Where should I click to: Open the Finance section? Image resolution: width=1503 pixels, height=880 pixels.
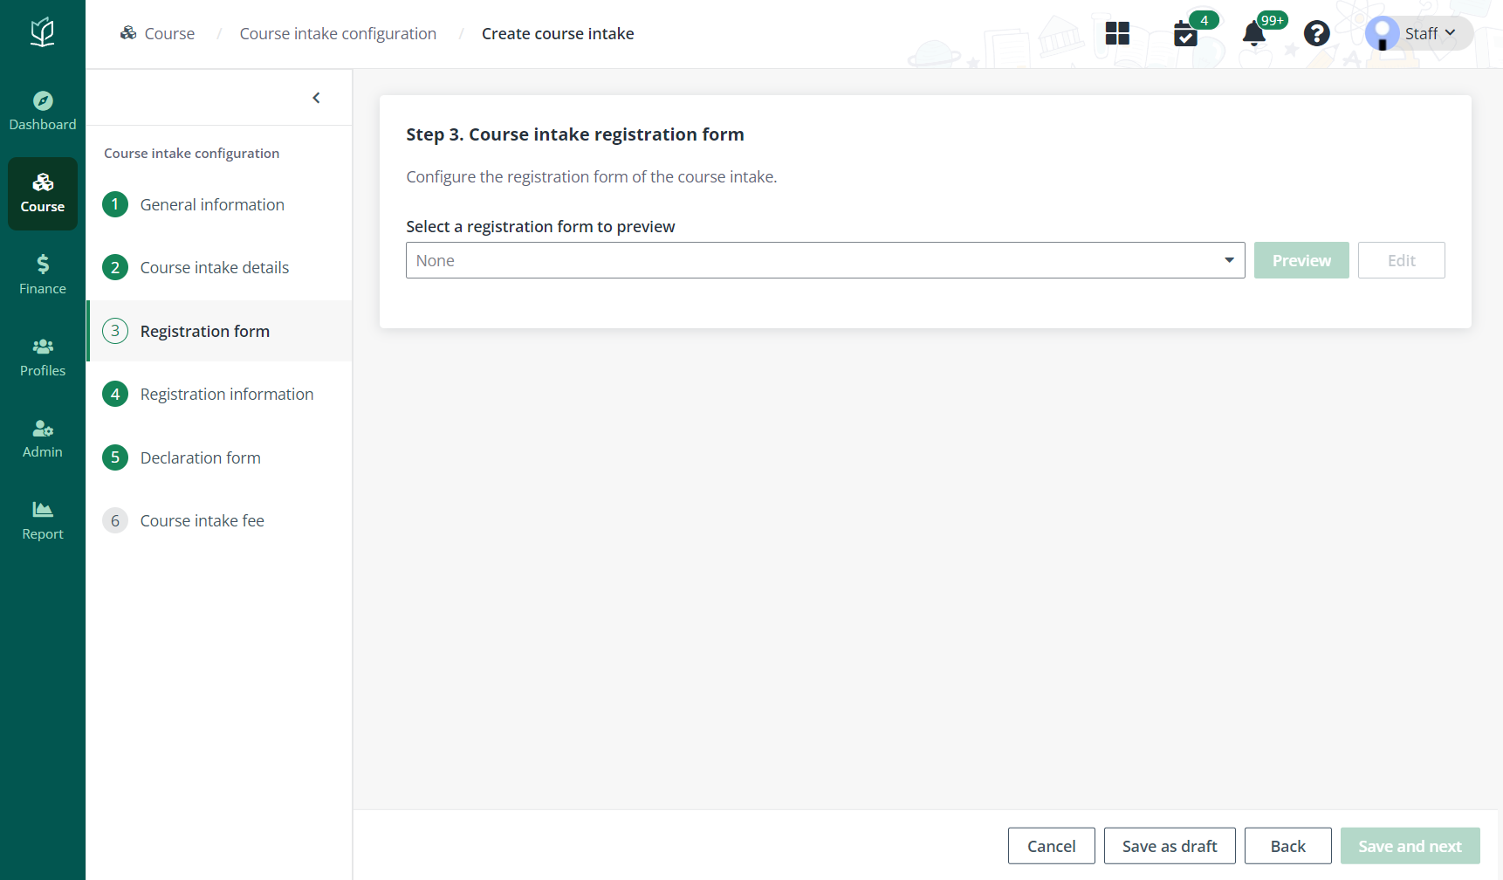[43, 275]
